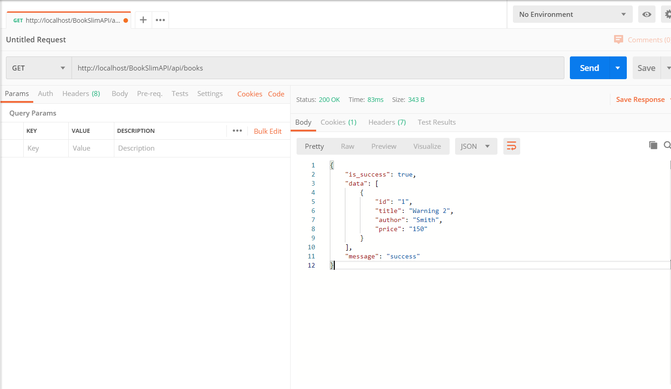Click the Untitled Request title

(36, 40)
